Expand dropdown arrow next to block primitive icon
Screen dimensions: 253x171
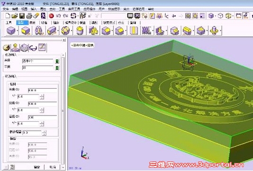(18, 31)
